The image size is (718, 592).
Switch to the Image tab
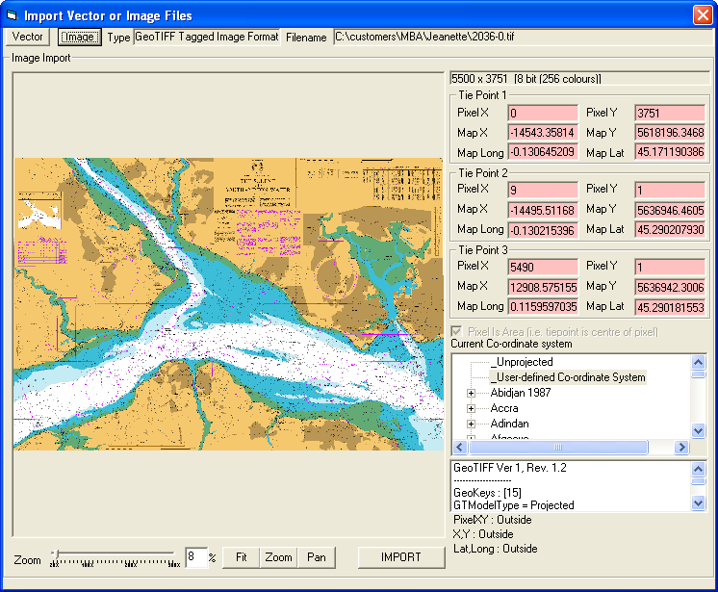(80, 38)
